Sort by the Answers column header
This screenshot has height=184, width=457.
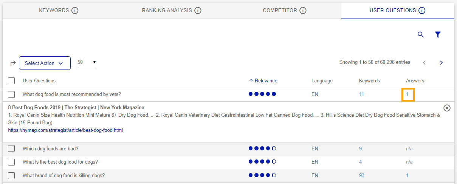(x=415, y=80)
